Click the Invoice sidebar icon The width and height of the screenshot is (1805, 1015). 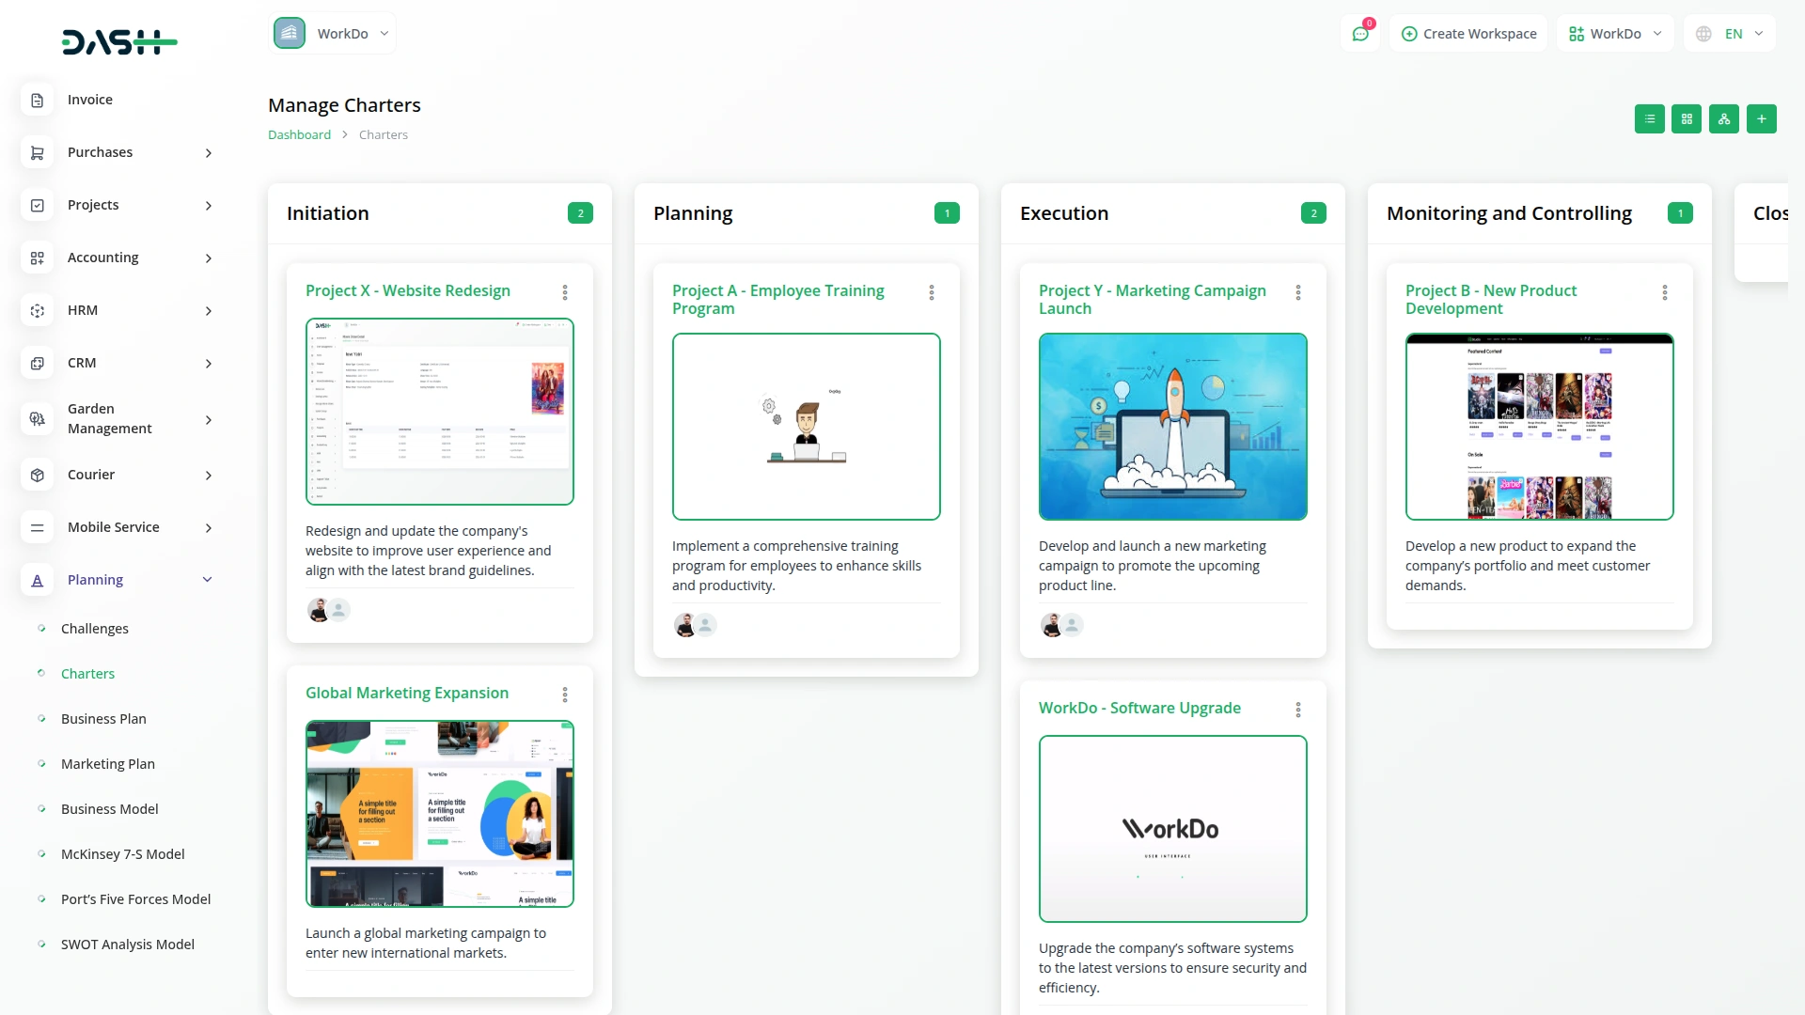(x=38, y=100)
